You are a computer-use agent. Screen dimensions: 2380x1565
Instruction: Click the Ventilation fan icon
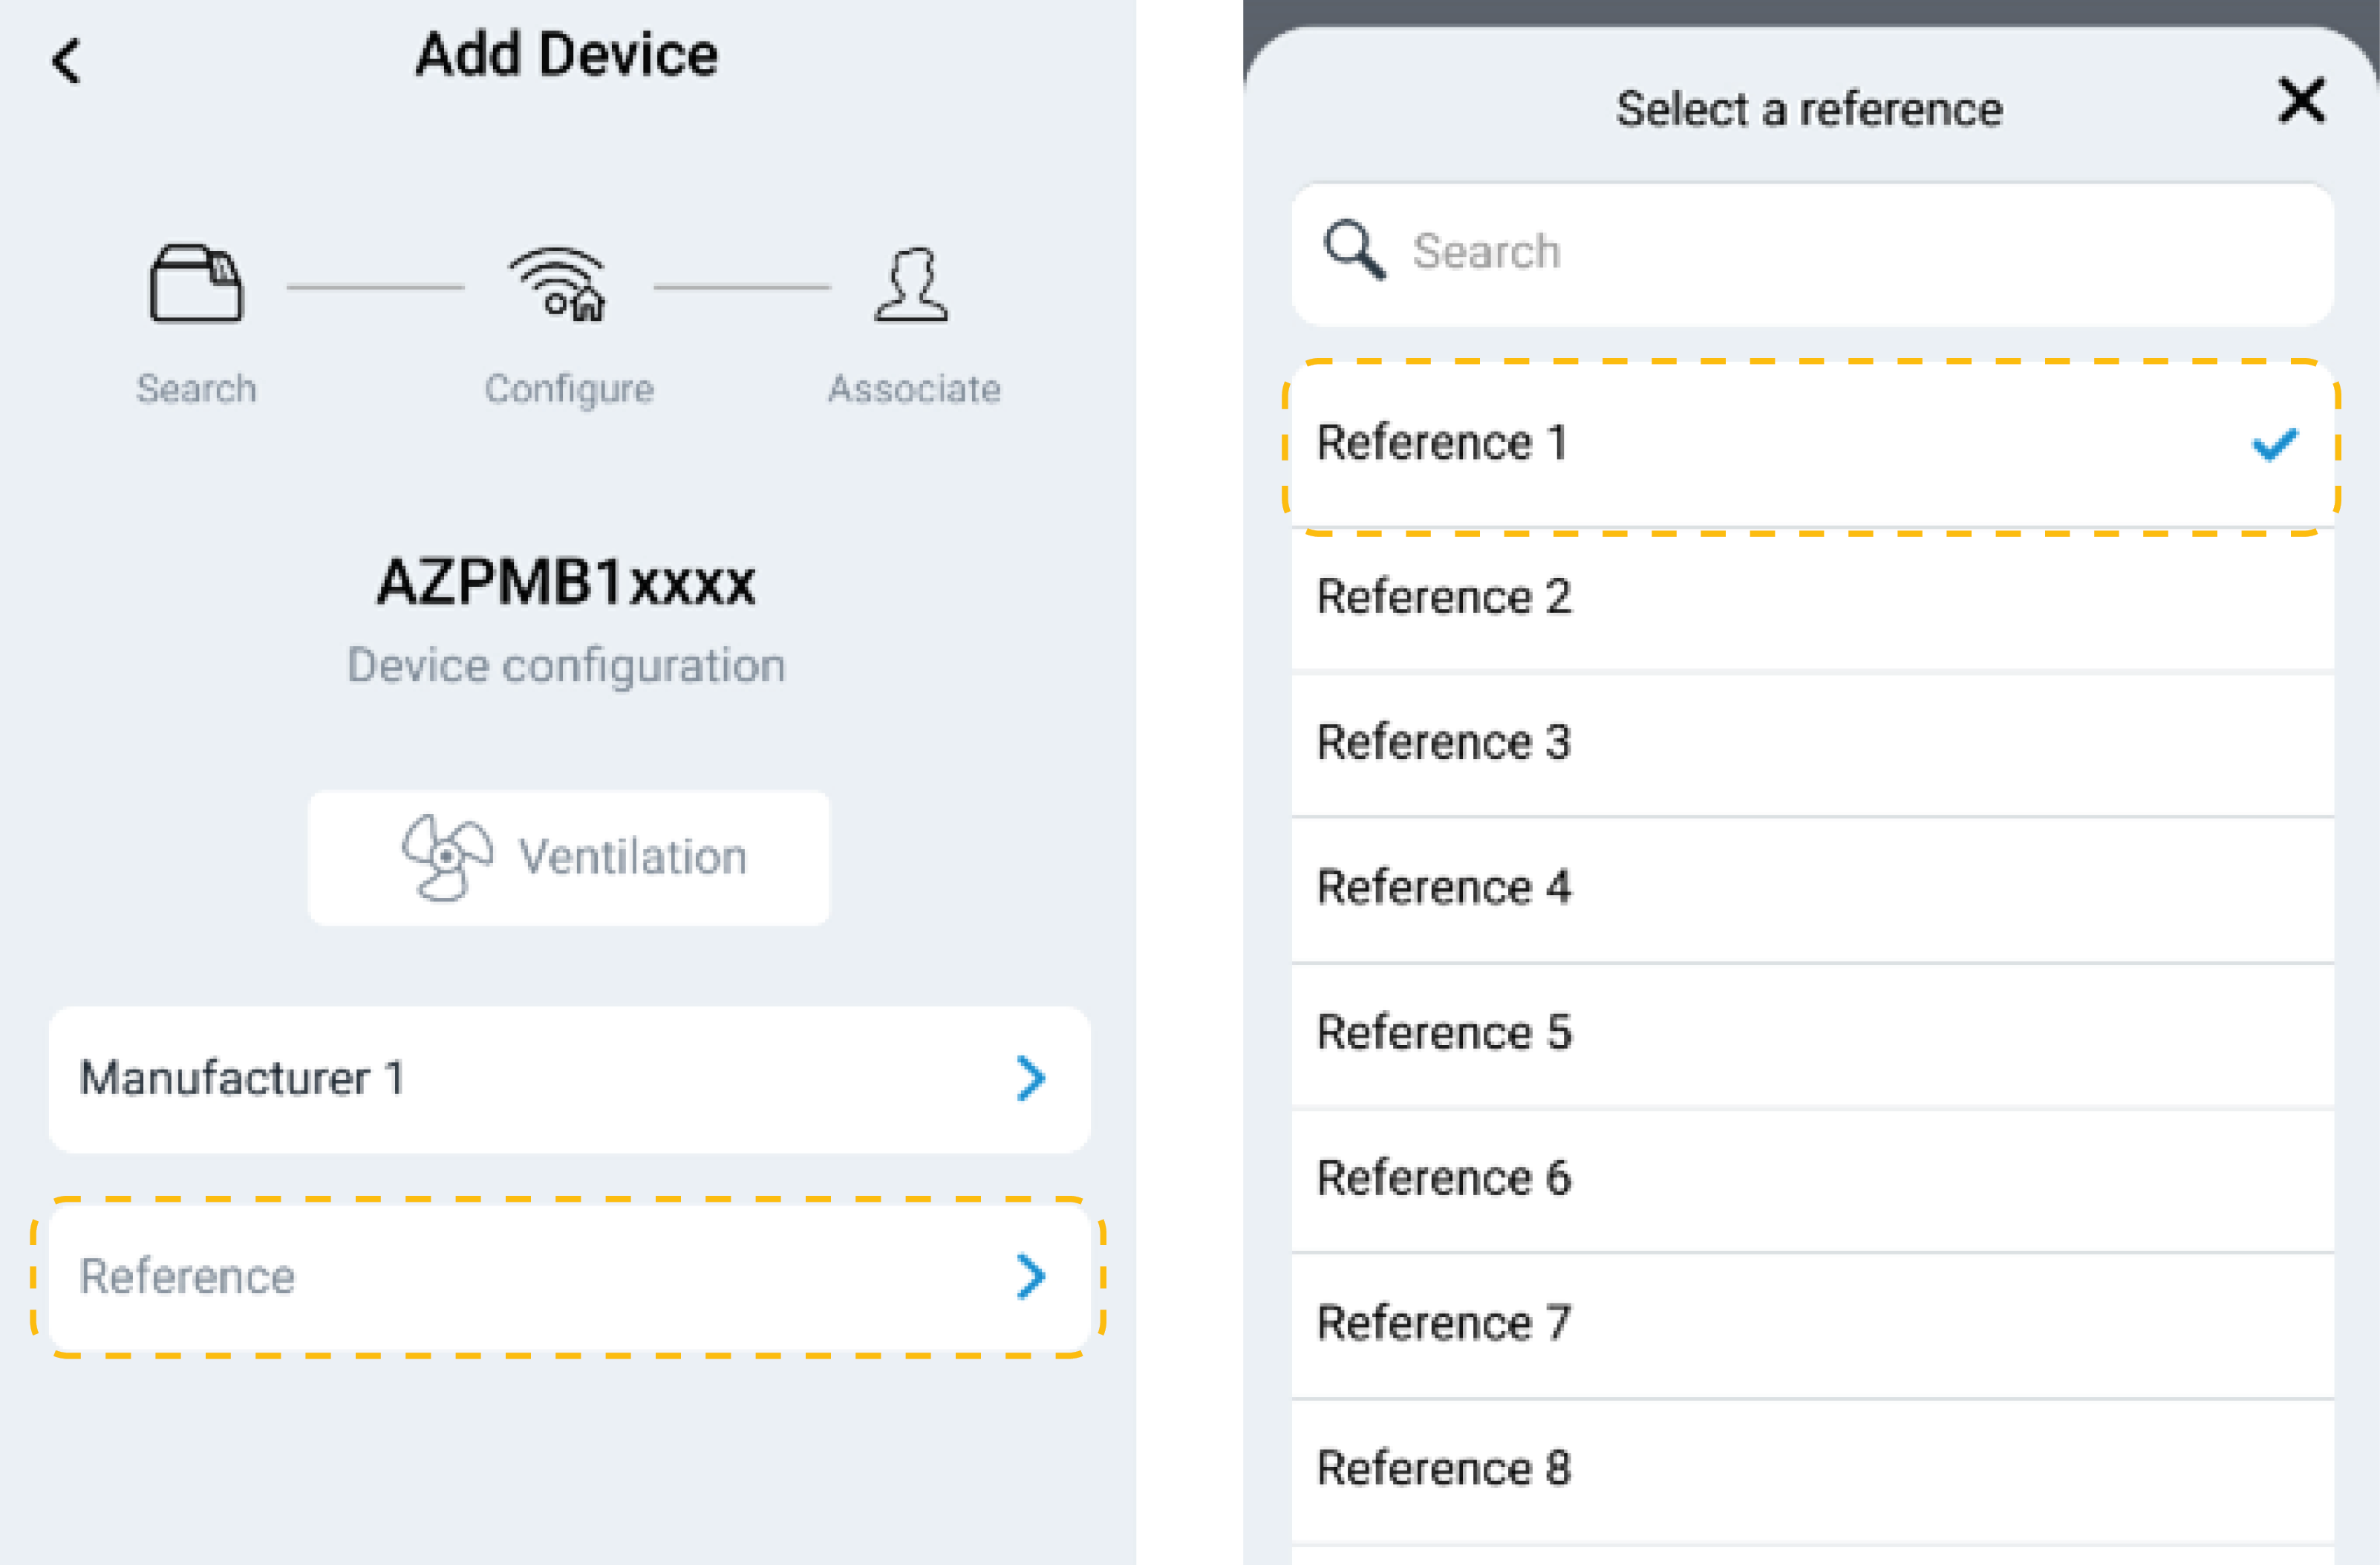point(446,857)
